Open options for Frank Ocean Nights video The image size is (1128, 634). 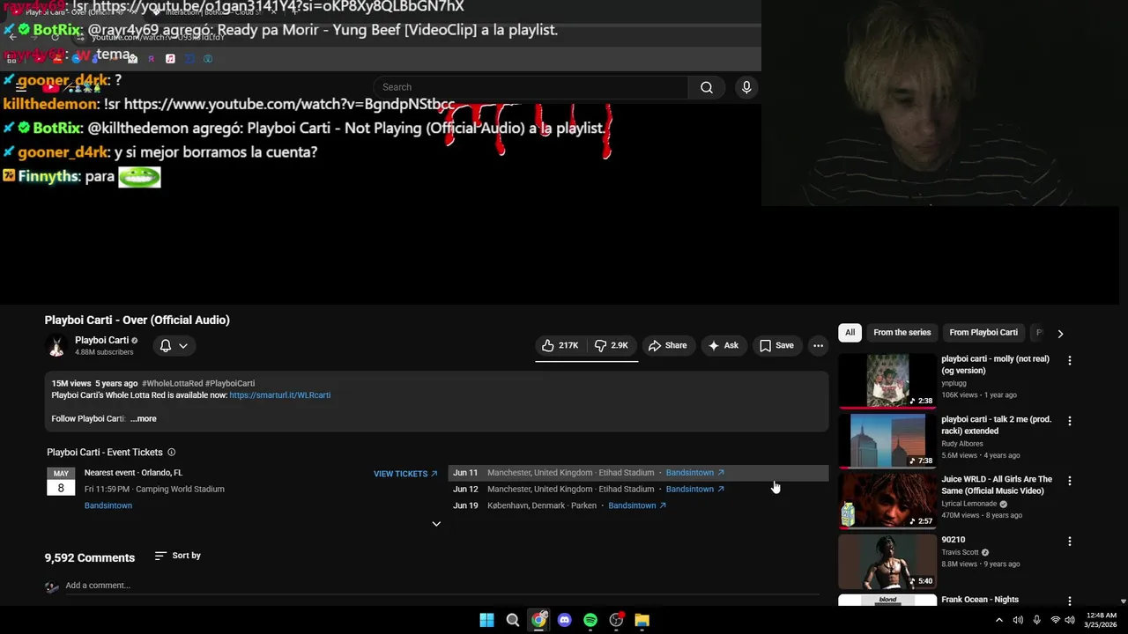pos(1070,601)
